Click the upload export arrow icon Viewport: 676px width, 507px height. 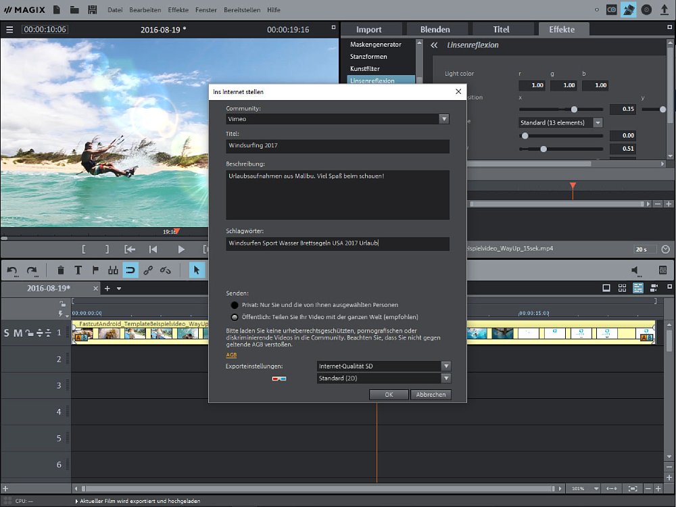pyautogui.click(x=664, y=9)
